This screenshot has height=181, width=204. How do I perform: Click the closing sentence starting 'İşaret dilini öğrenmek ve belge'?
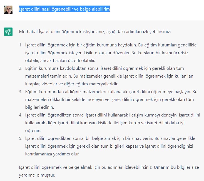coord(108,168)
